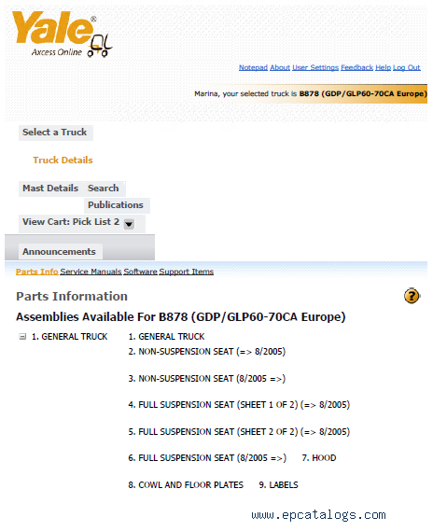The width and height of the screenshot is (433, 531).
Task: Open the yellow help question mark icon
Action: click(412, 296)
